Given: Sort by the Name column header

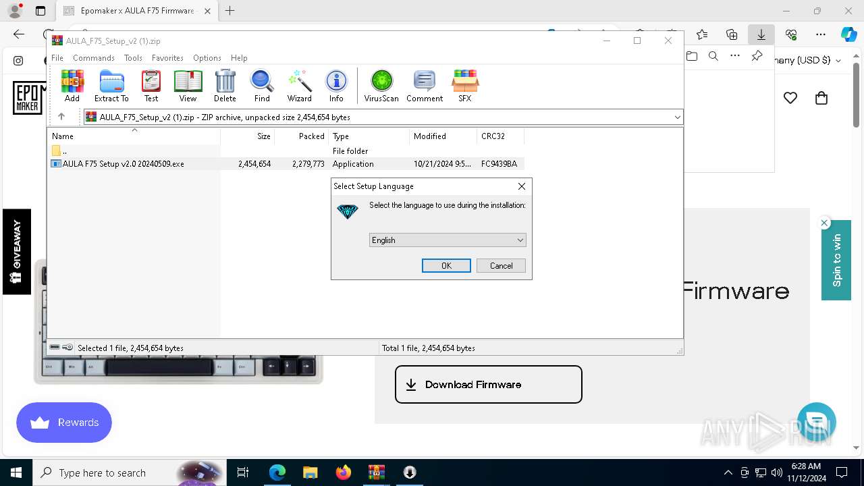Looking at the screenshot, I should (134, 136).
